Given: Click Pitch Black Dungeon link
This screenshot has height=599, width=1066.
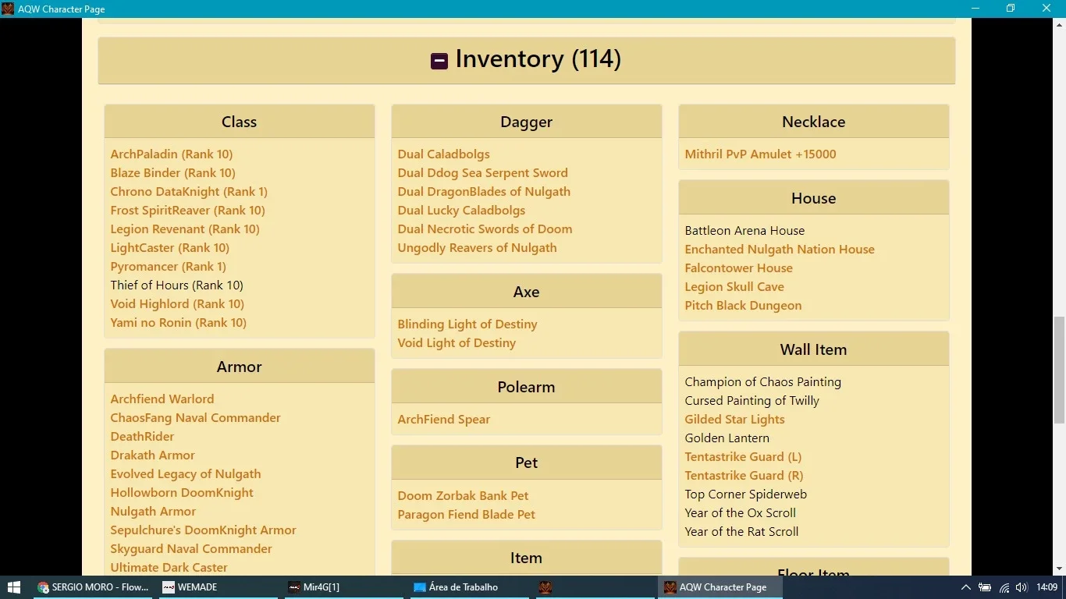Looking at the screenshot, I should (x=743, y=306).
